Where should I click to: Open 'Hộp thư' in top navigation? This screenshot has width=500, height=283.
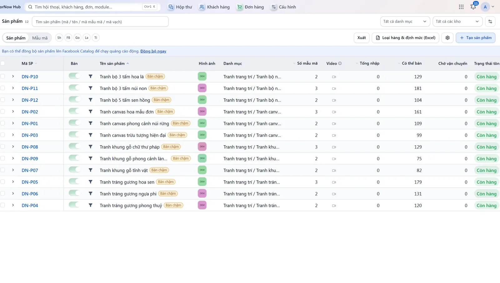180,7
